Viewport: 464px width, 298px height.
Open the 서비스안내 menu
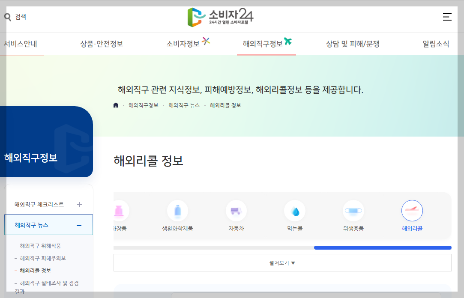(20, 44)
